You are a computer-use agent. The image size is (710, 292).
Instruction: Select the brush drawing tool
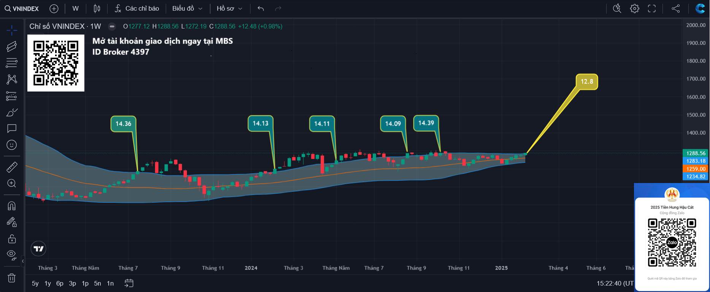tap(12, 112)
